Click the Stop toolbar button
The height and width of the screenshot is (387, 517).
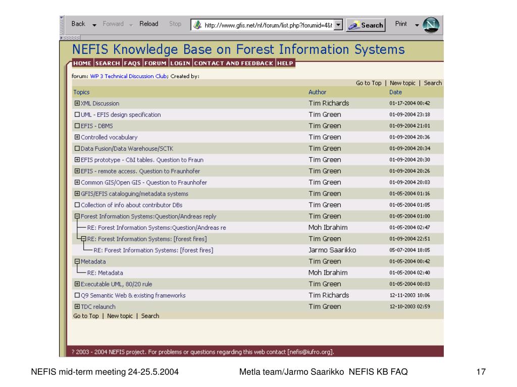175,24
